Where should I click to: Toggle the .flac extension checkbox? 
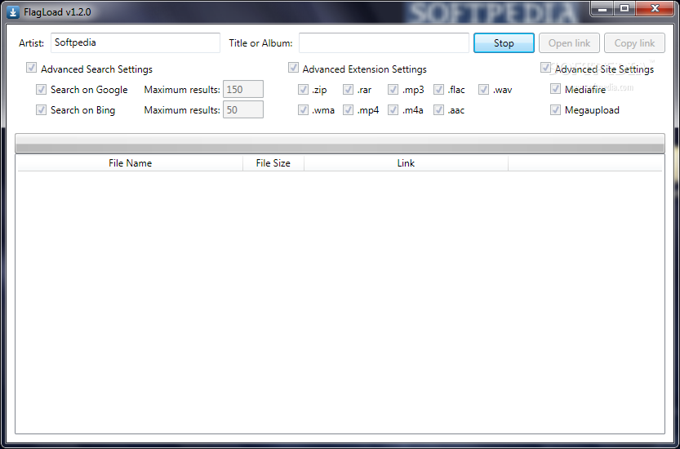(439, 89)
